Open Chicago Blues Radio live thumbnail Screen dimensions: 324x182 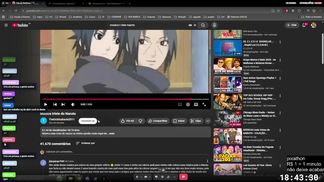(228, 119)
